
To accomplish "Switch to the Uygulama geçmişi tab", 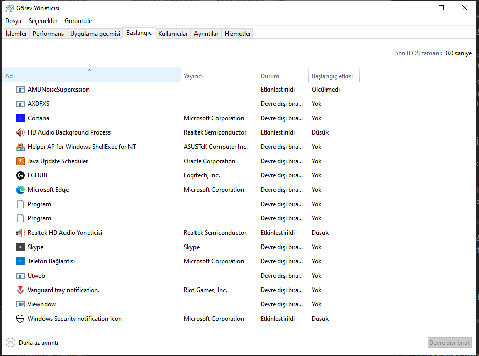I will pos(95,34).
